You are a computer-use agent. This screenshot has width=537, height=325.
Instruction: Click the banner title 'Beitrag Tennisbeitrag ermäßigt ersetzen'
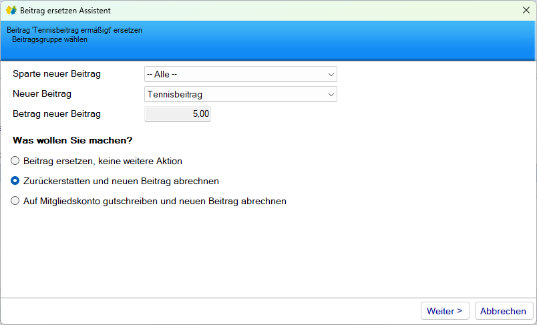tap(74, 30)
